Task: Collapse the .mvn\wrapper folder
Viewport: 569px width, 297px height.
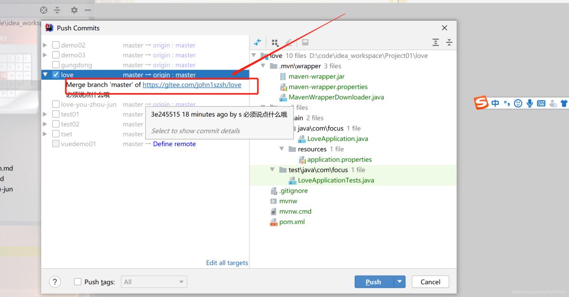Action: click(263, 66)
